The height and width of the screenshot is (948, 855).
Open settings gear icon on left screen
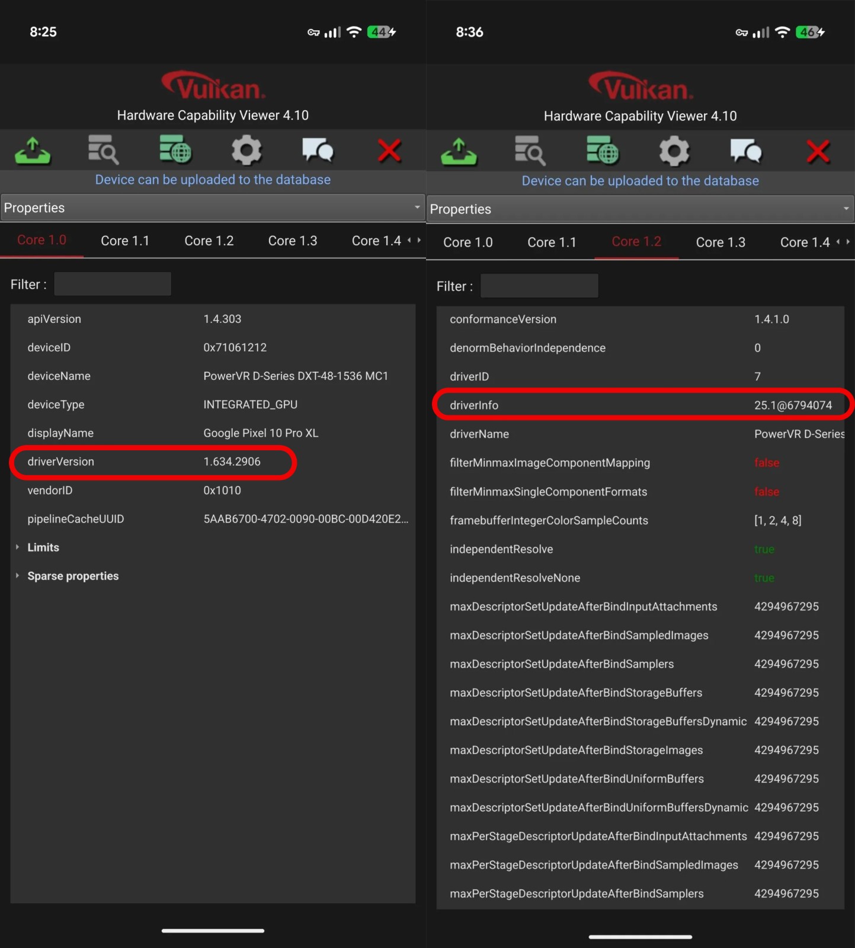click(x=246, y=150)
